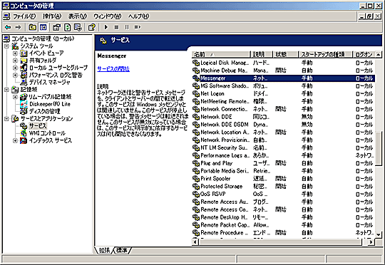The image size is (385, 265).
Task: Click the Back arrow toolbar icon
Action: pyautogui.click(x=8, y=27)
